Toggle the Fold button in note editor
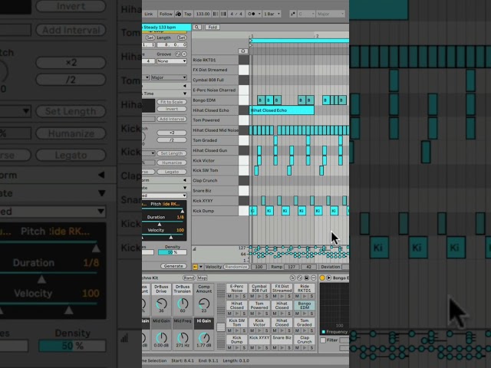Screen dimensions: 491x368 (x=213, y=28)
